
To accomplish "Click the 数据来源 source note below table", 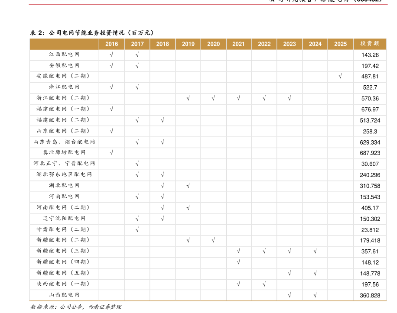I will point(76,307).
